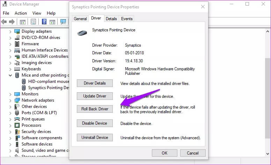The width and height of the screenshot is (271, 165).
Task: Click the Display adapters icon
Action: tap(17, 32)
